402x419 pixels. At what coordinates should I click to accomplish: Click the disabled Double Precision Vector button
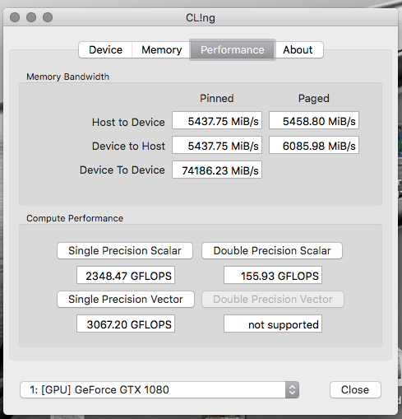coord(273,300)
